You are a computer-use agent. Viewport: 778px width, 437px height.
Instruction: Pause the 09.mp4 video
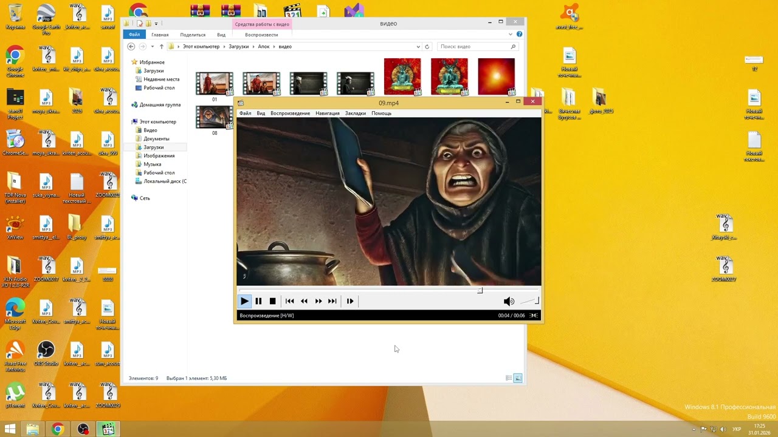click(258, 301)
